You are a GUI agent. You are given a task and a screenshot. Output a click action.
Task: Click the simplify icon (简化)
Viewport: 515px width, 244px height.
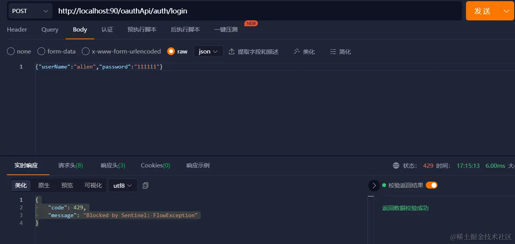point(333,52)
